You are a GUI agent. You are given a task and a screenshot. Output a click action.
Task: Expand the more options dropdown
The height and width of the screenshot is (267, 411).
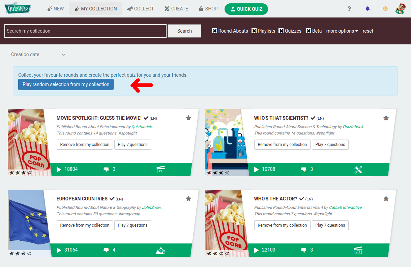coord(342,31)
